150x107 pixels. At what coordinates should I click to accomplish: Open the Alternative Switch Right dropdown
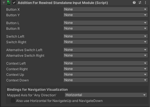pyautogui.click(x=105, y=55)
